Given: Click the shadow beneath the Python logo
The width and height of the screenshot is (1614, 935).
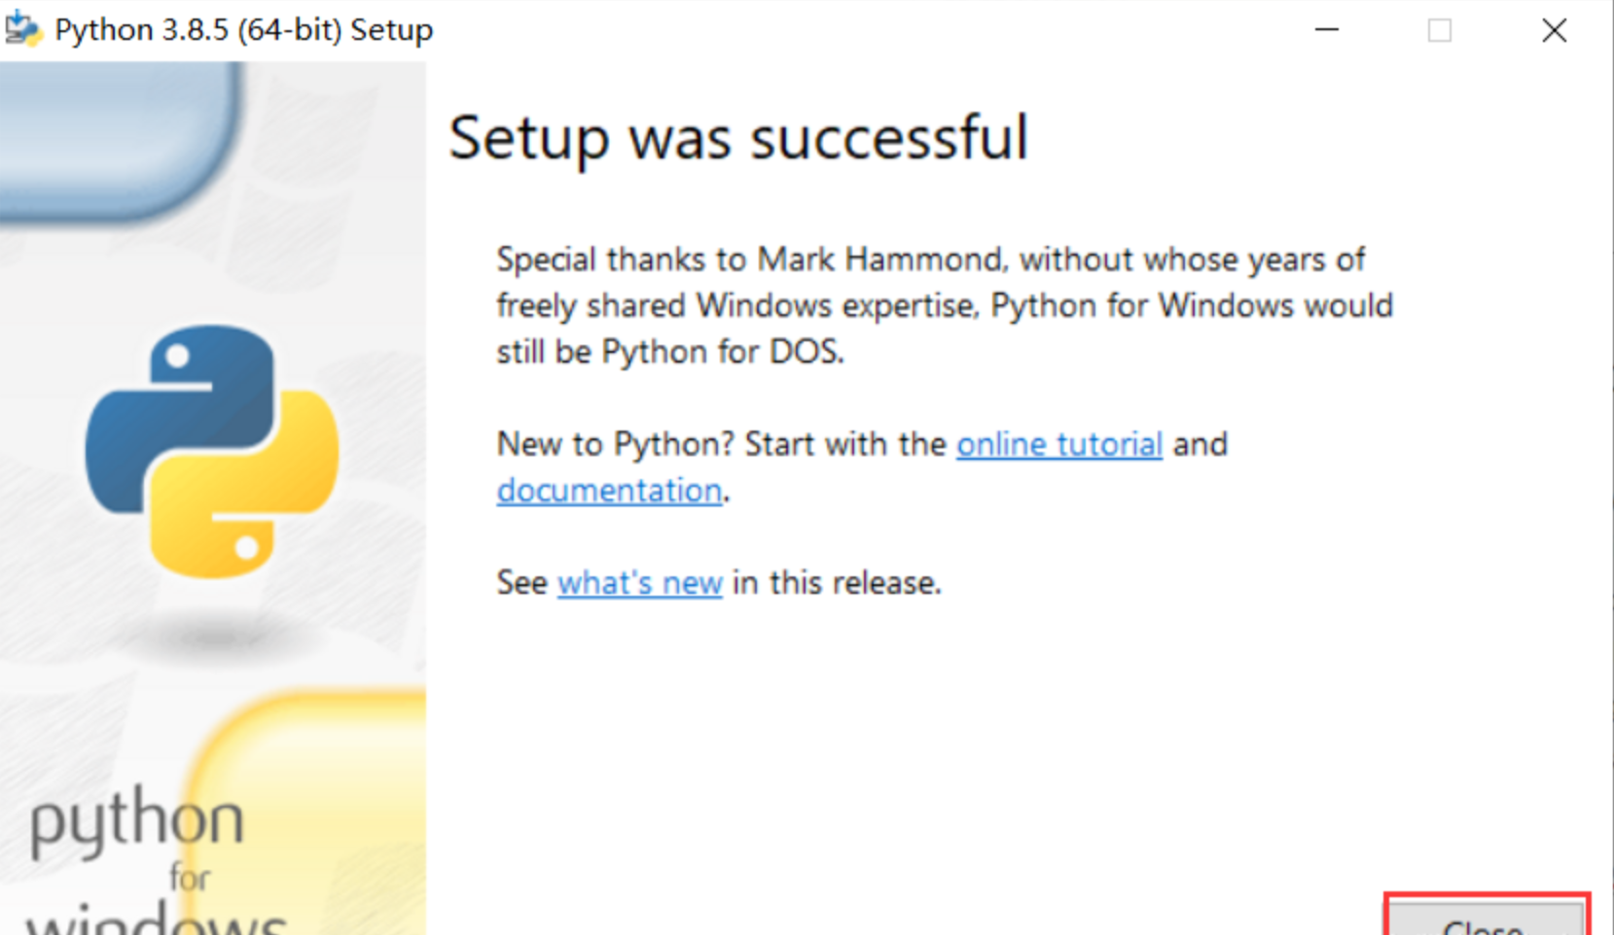Looking at the screenshot, I should pyautogui.click(x=214, y=637).
